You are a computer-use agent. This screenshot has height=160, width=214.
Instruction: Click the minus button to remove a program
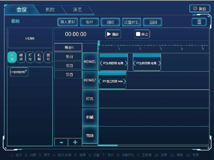(61, 142)
